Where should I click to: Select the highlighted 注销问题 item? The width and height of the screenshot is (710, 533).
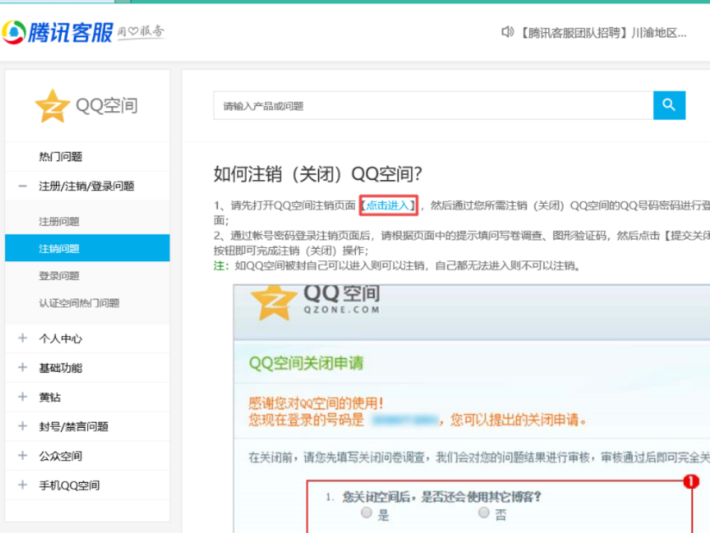pyautogui.click(x=87, y=248)
